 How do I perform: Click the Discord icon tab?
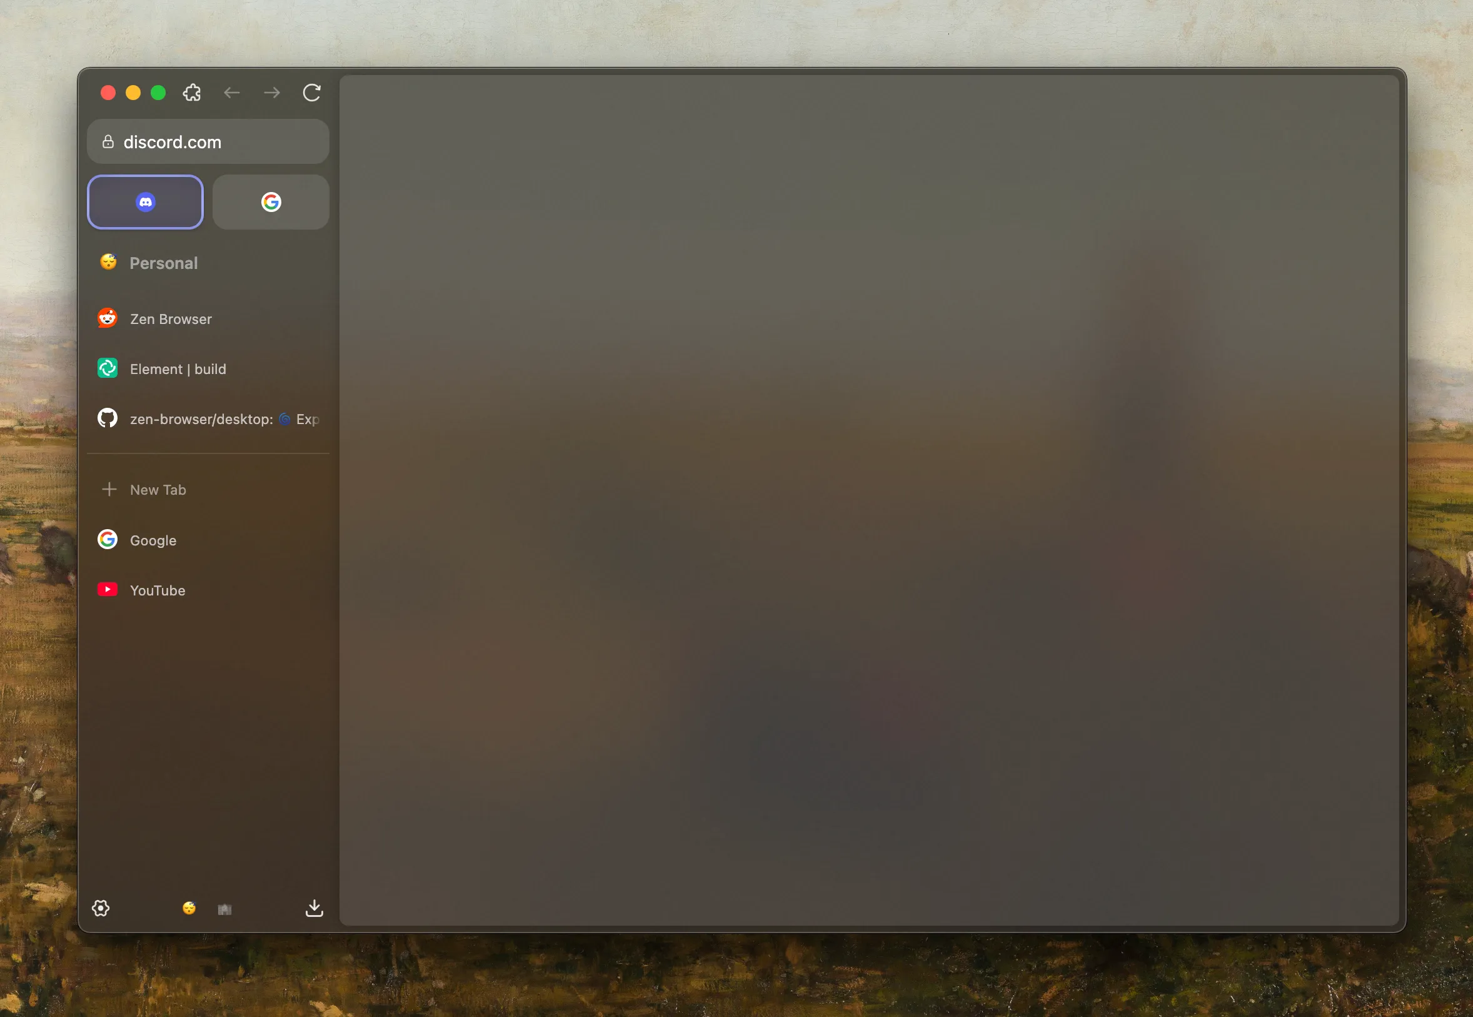coord(146,201)
